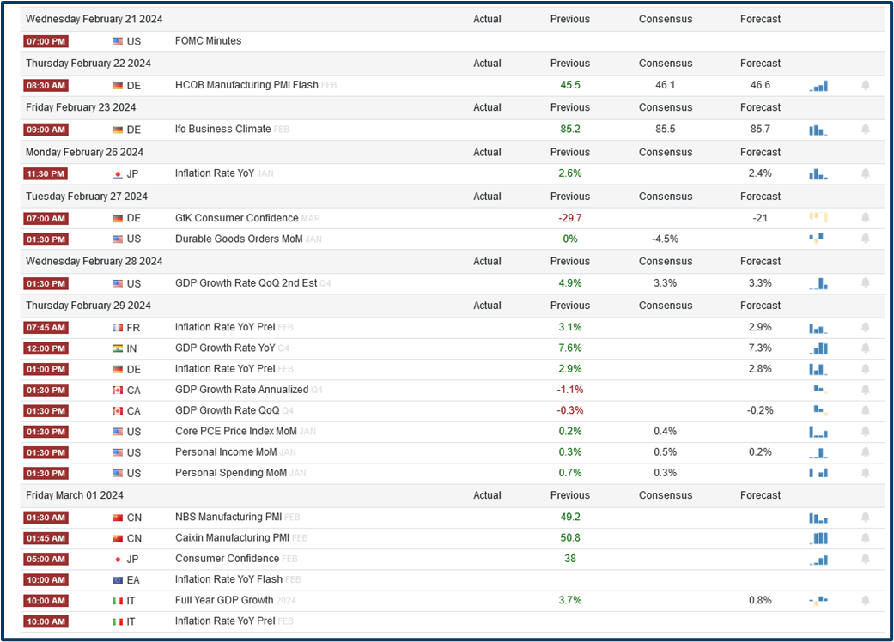The image size is (894, 642).
Task: Open the Durable Goods Orders MoM event
Action: coord(235,239)
